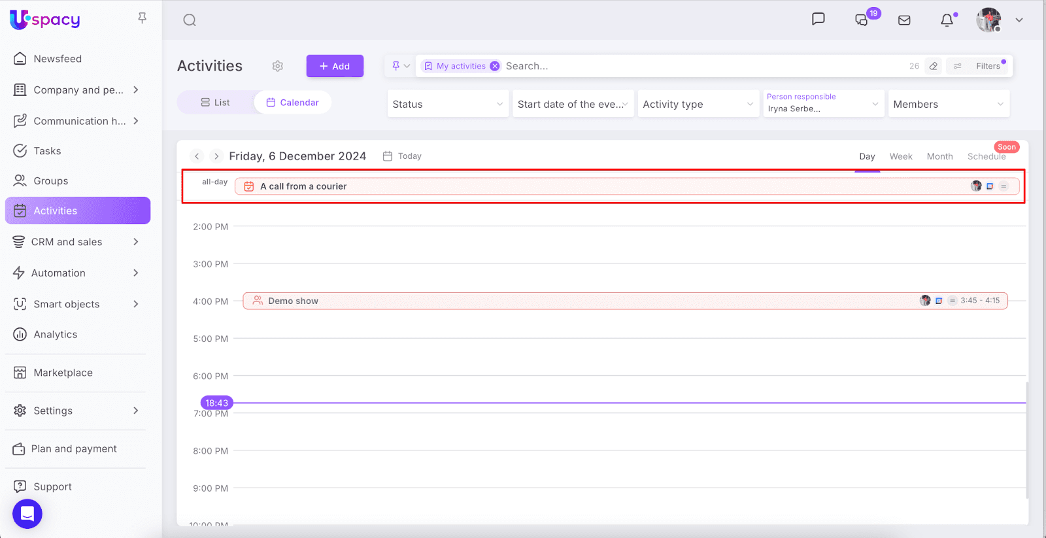Screen dimensions: 1046x538
Task: Switch to Calendar view
Action: click(x=293, y=103)
